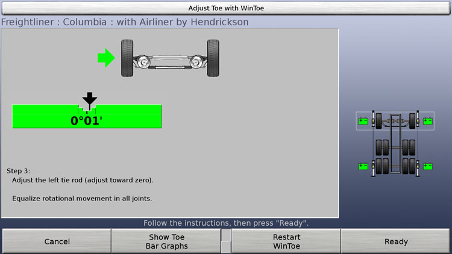This screenshot has height=254, width=452.
Task: Click the front axle illustration
Action: pyautogui.click(x=170, y=58)
